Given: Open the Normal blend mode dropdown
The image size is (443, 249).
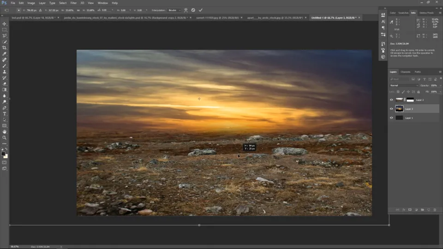Looking at the screenshot, I should click(x=404, y=85).
